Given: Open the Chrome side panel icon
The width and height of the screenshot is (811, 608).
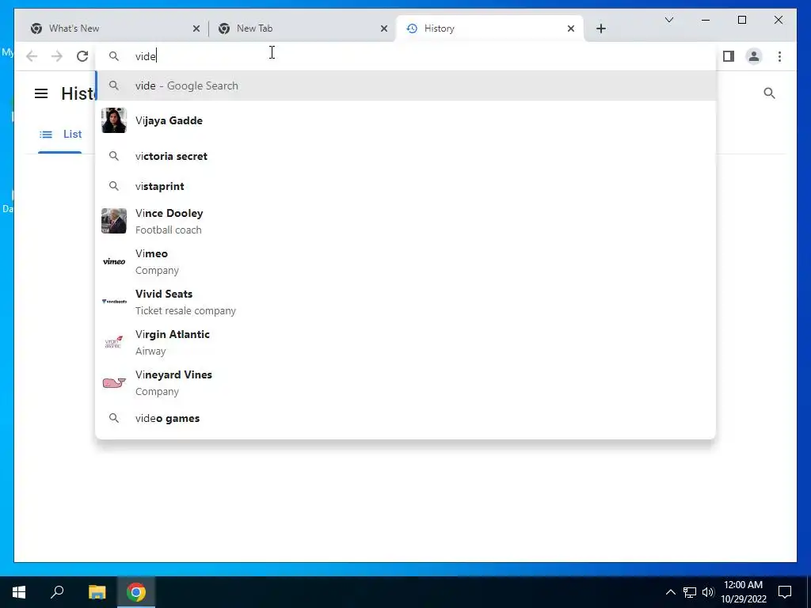Looking at the screenshot, I should [729, 56].
